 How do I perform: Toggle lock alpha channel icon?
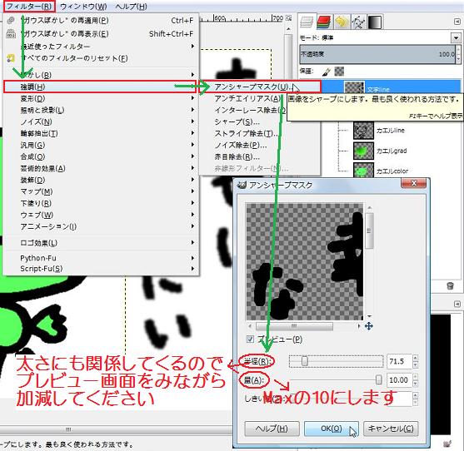coord(339,72)
